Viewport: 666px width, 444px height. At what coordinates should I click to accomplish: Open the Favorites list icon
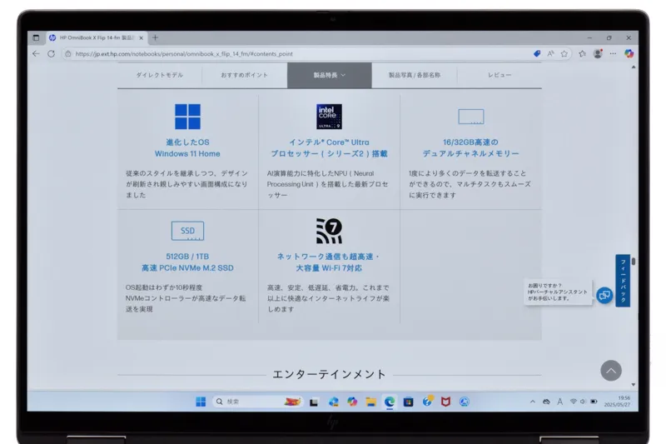point(582,53)
